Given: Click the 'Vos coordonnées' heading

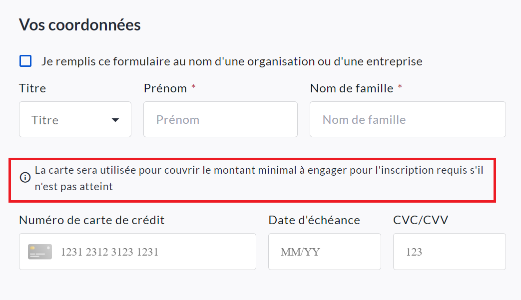Looking at the screenshot, I should (x=80, y=25).
